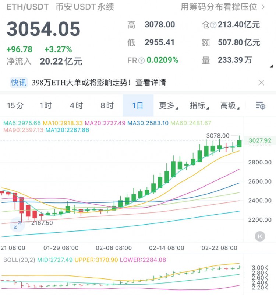Click the help icon next to FR
The width and height of the screenshot is (276, 295).
point(141,60)
